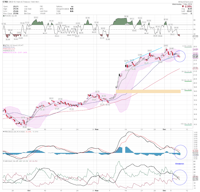Click the EMA(9) legend entry
200x192 pixels.
[9, 51]
